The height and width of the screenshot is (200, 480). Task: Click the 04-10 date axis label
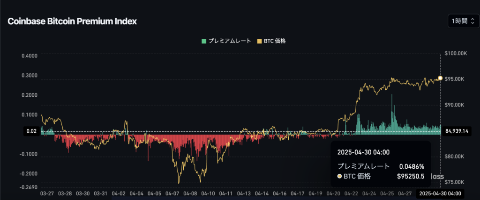point(208,193)
